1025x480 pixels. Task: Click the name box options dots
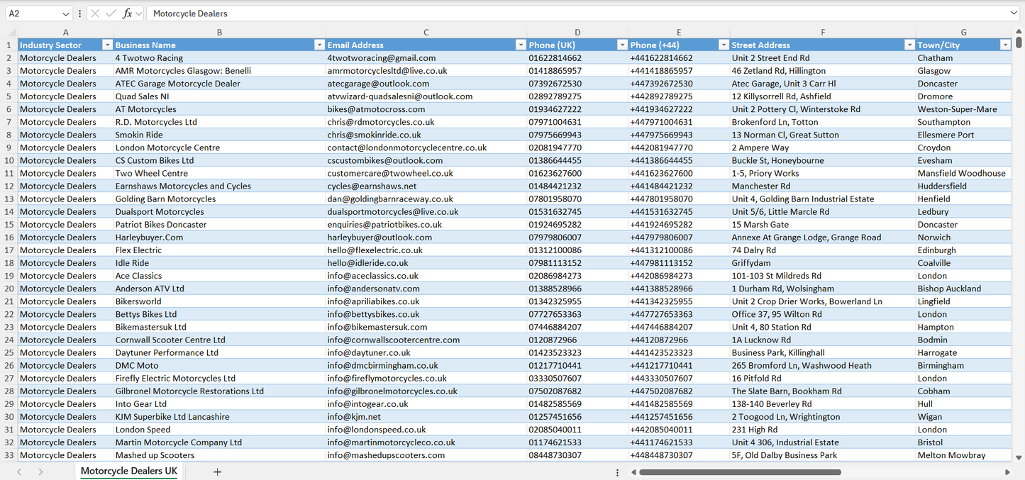(x=79, y=13)
